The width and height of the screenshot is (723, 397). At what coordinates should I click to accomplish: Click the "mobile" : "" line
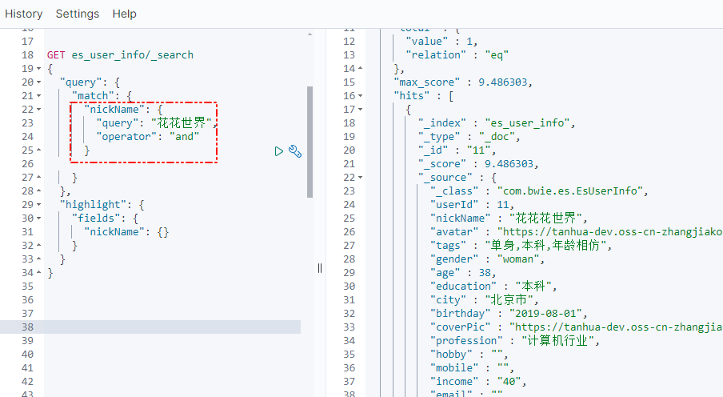472,368
